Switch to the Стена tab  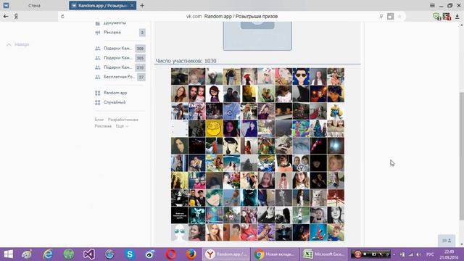[x=34, y=6]
